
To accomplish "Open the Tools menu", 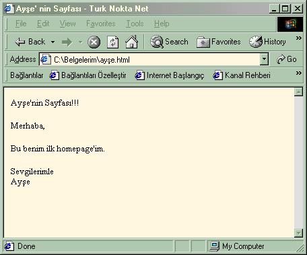I will pos(135,24).
